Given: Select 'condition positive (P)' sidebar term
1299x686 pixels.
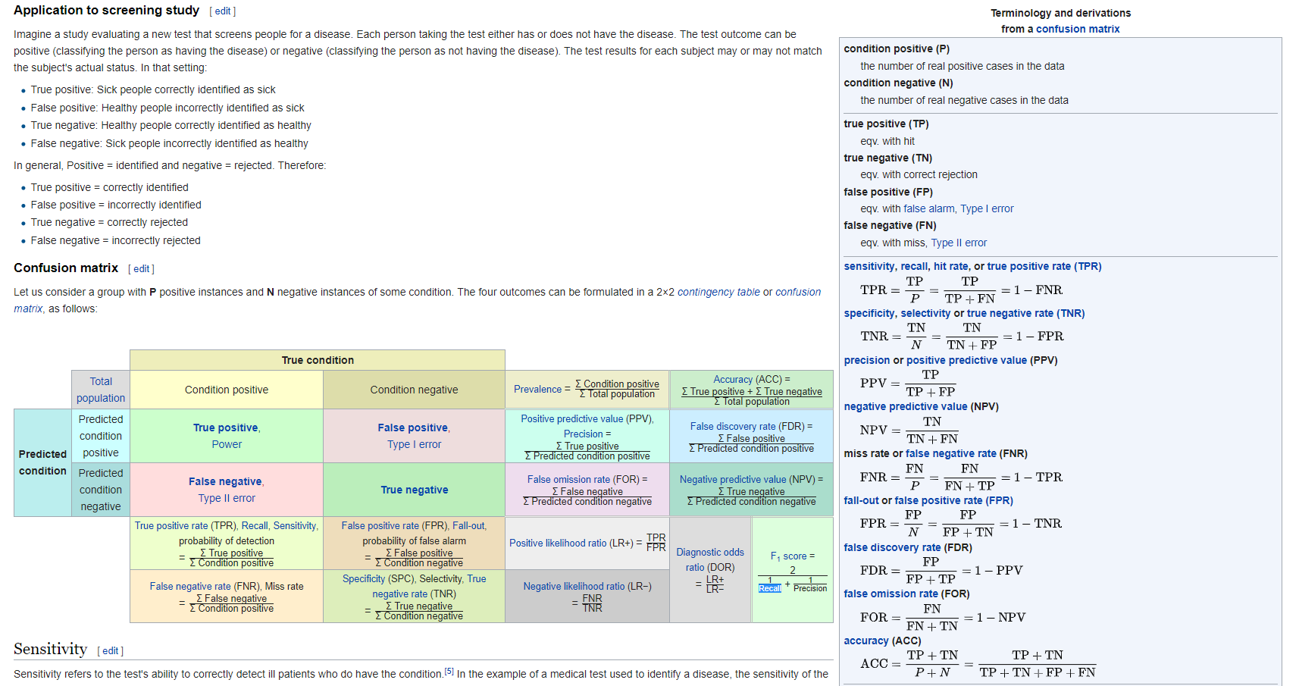Looking at the screenshot, I should click(897, 49).
